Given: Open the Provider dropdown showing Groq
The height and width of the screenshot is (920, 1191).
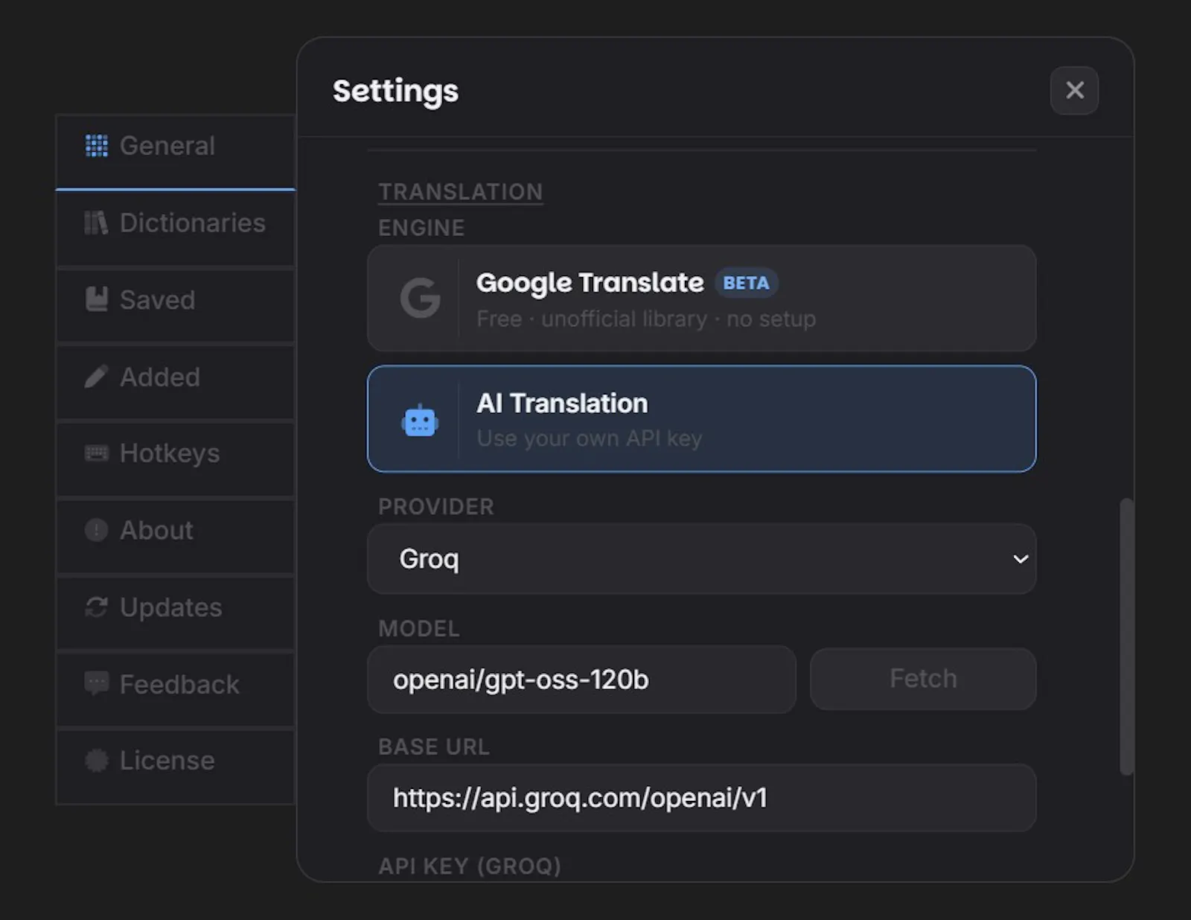Looking at the screenshot, I should point(701,558).
